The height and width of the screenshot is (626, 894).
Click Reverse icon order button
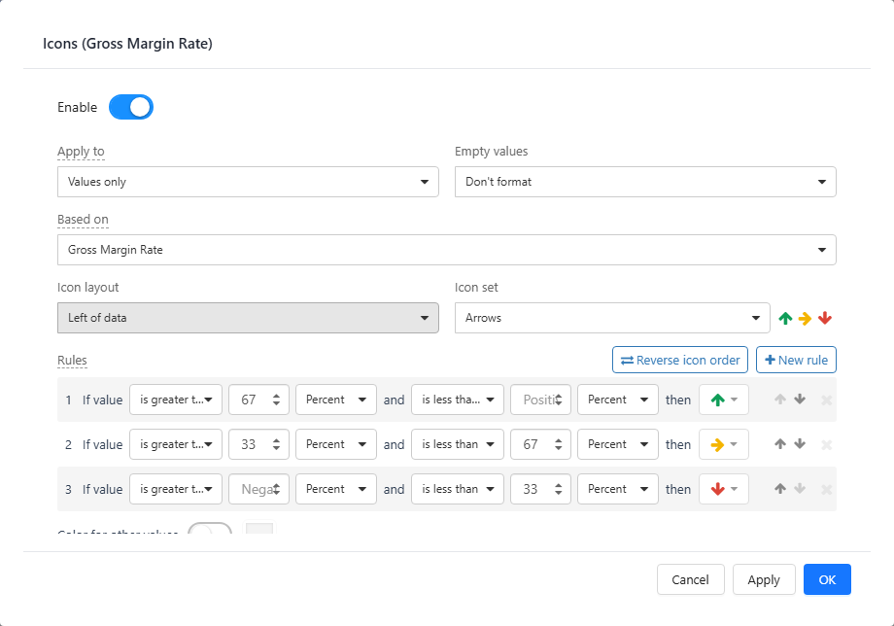tap(680, 360)
